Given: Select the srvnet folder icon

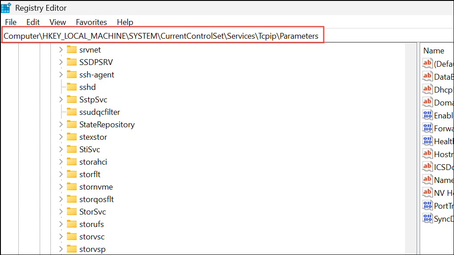Looking at the screenshot, I should click(71, 49).
